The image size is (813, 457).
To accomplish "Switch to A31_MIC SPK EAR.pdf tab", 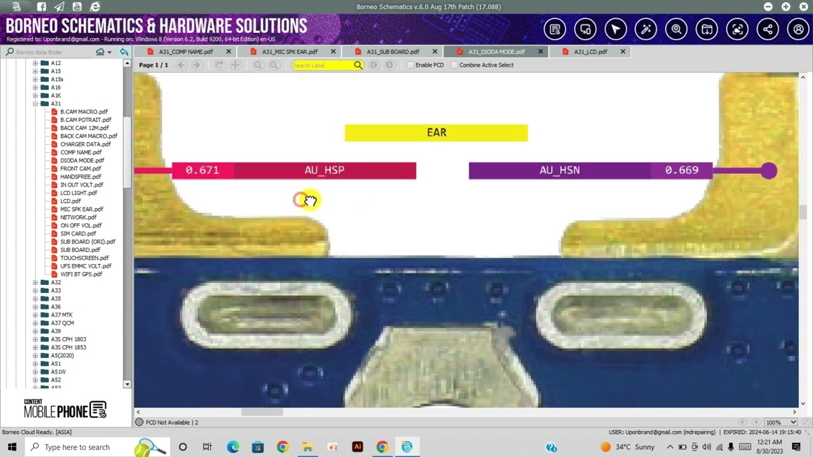I will coord(290,52).
